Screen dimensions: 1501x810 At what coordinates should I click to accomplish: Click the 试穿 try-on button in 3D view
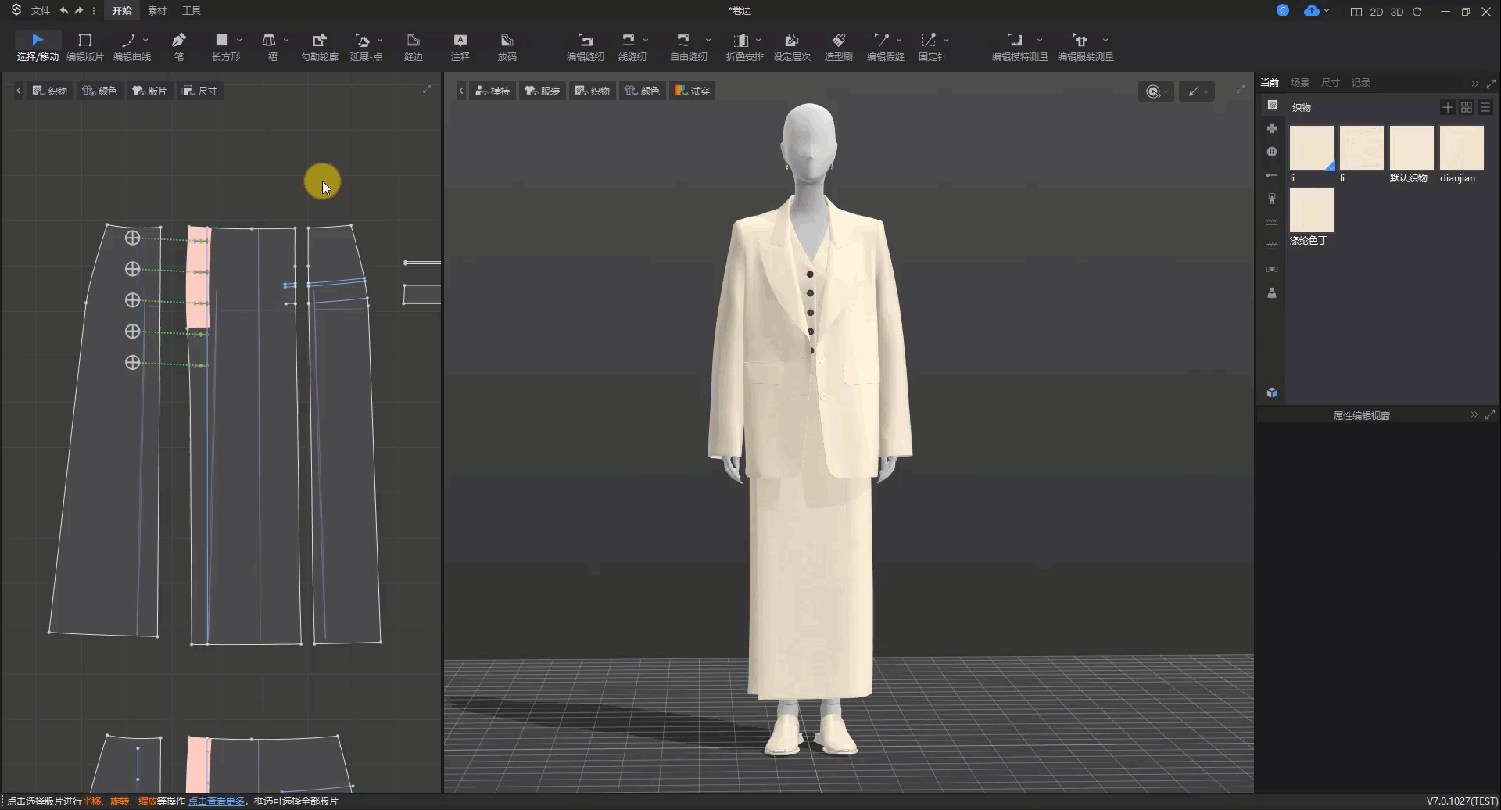693,91
